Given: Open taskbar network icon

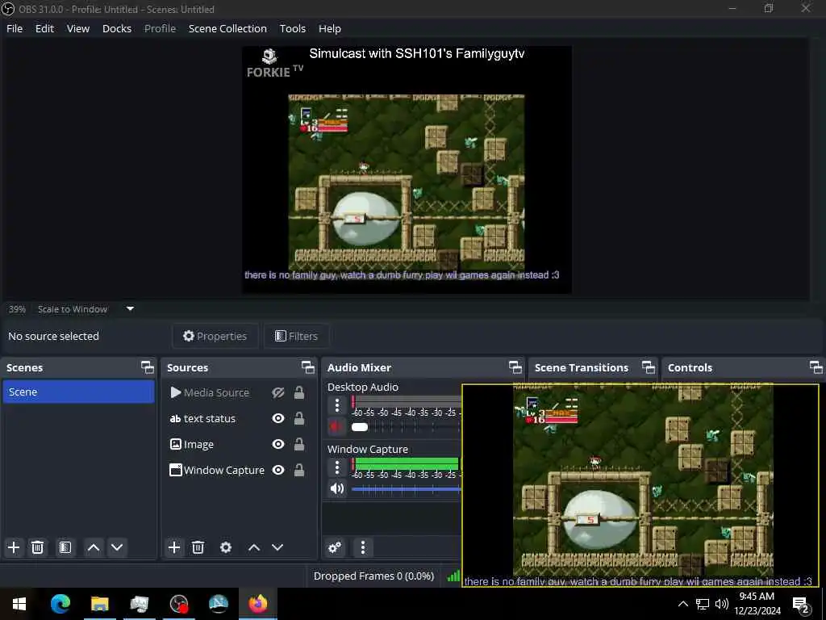Looking at the screenshot, I should [x=703, y=604].
